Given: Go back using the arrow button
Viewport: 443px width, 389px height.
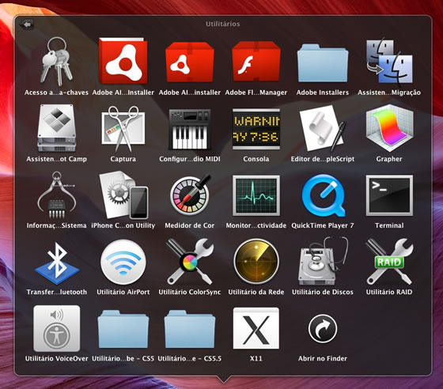Looking at the screenshot, I should click(27, 25).
